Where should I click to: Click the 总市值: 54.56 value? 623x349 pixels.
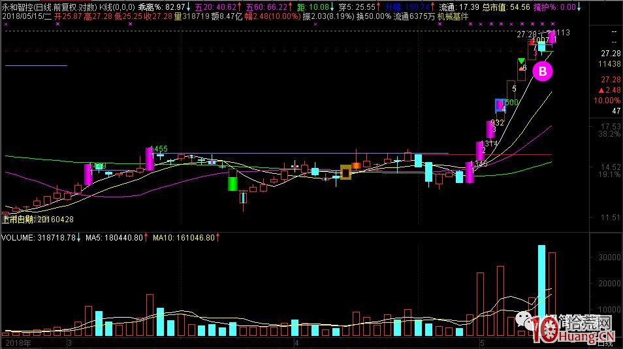click(x=506, y=7)
